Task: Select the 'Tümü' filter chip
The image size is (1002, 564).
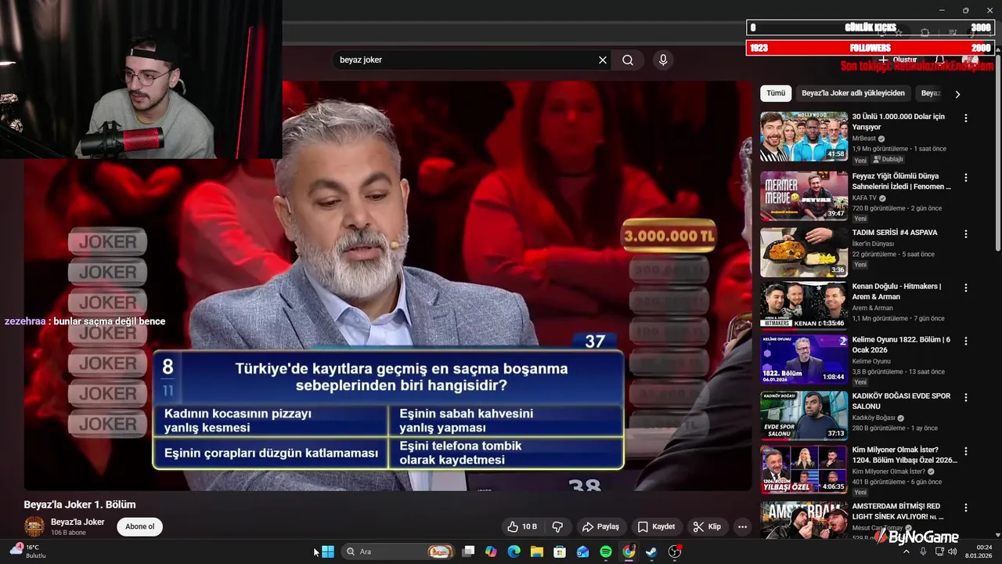Action: 776,93
